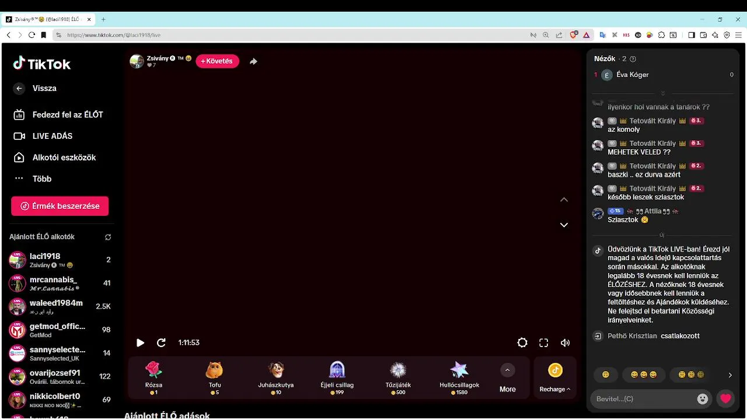Viewport: 747px width, 420px height.
Task: Click the Követés follow button
Action: click(x=217, y=61)
